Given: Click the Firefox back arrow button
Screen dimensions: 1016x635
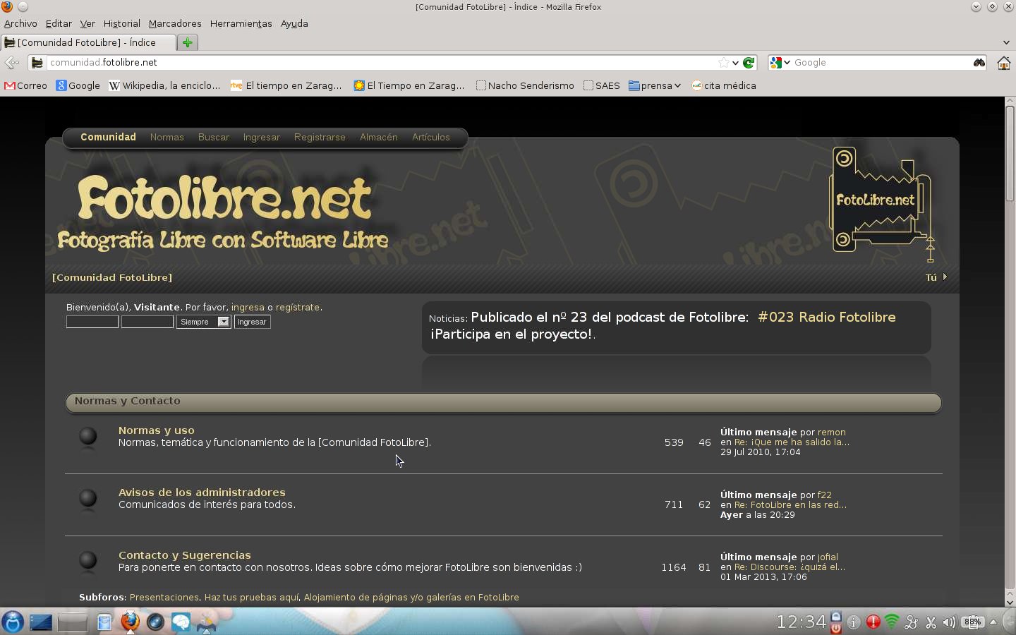Looking at the screenshot, I should click(12, 63).
